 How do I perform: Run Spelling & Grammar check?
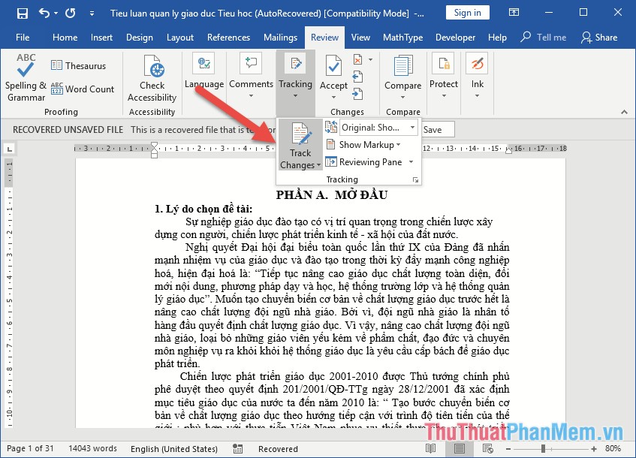tap(26, 79)
